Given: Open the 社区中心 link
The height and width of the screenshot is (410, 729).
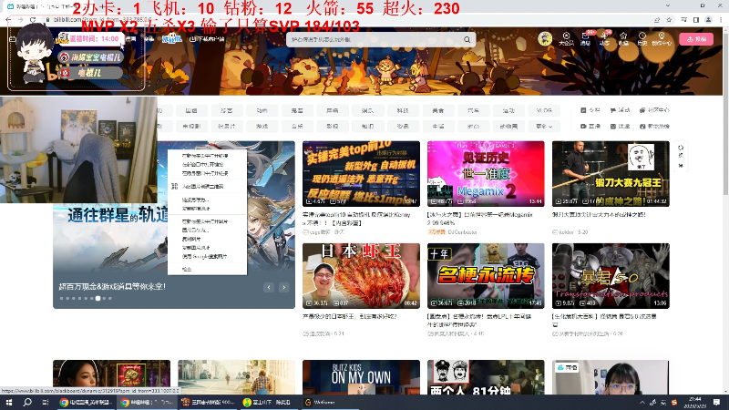Looking at the screenshot, I should click(x=654, y=110).
